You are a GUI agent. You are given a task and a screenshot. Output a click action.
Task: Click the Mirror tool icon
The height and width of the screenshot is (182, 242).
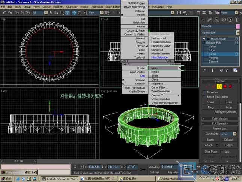[x=179, y=12]
